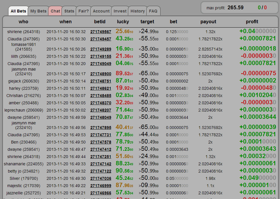The image size is (280, 199).
Task: Open bet id 271747895 link
Action: (101, 128)
